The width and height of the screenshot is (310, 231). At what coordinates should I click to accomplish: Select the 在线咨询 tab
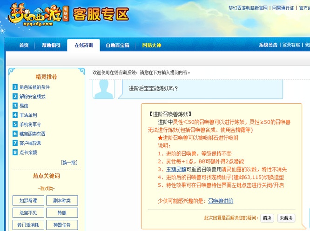[x=84, y=45]
